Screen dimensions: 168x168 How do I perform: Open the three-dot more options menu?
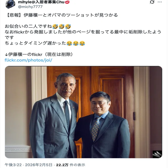[x=160, y=2]
